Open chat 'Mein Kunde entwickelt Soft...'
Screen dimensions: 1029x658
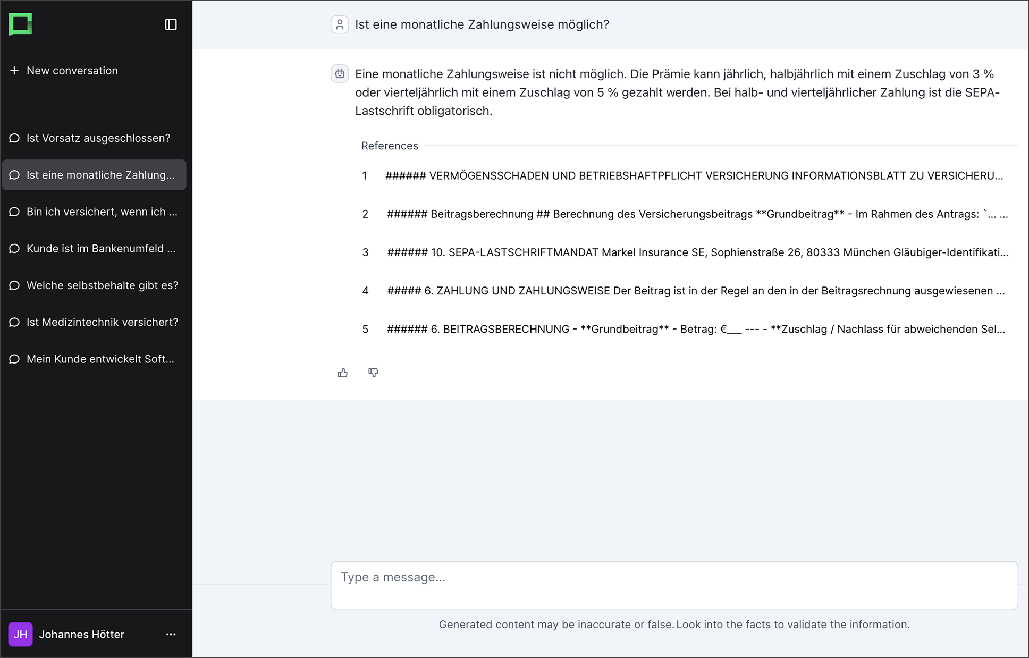[x=94, y=359]
